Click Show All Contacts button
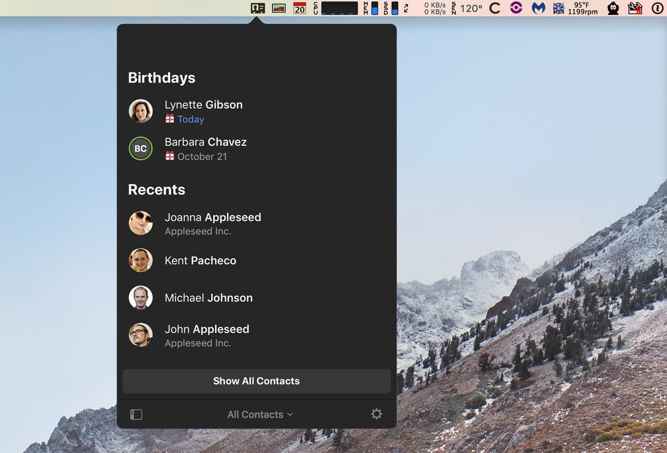This screenshot has height=453, width=667. [x=256, y=381]
